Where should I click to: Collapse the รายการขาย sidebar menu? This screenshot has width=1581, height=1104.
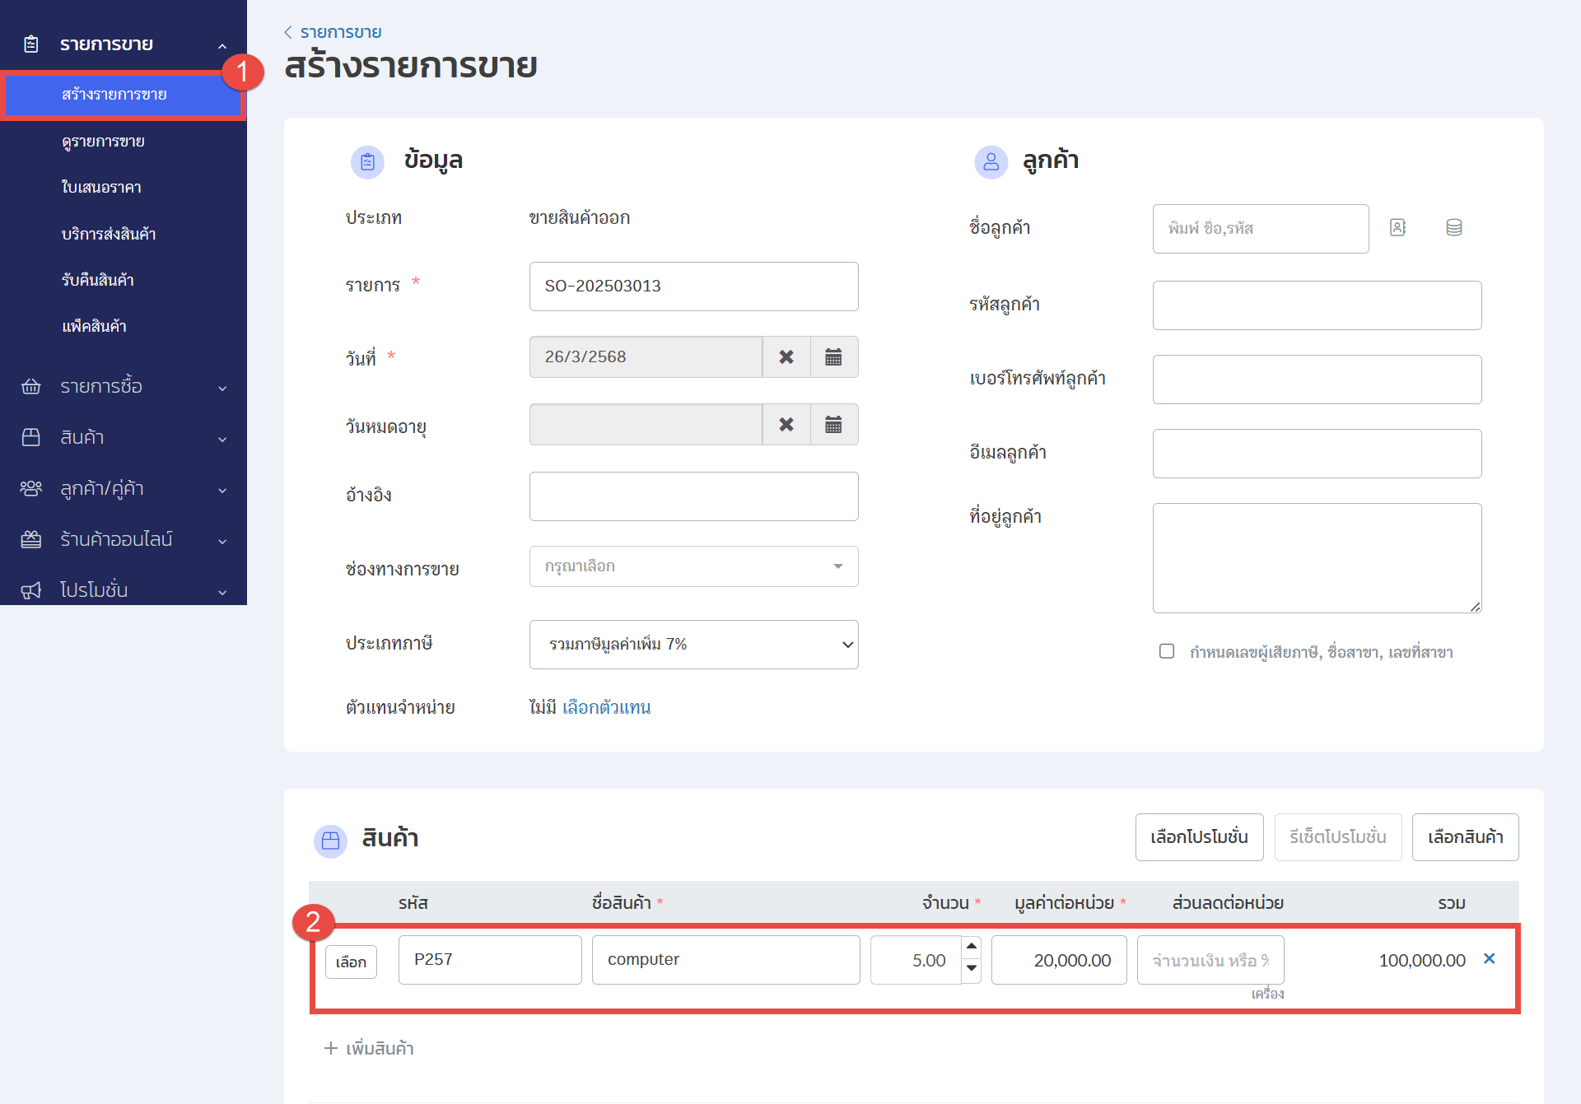click(x=222, y=45)
